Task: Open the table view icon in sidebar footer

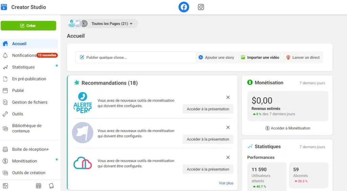Action: pos(39,186)
